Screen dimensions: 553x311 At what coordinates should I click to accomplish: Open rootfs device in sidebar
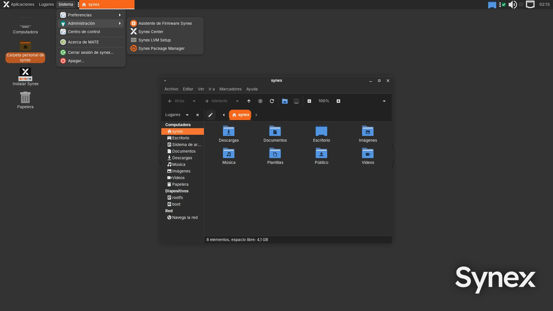pos(183,198)
